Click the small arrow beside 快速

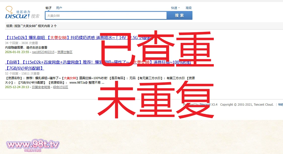[x=179, y=8]
